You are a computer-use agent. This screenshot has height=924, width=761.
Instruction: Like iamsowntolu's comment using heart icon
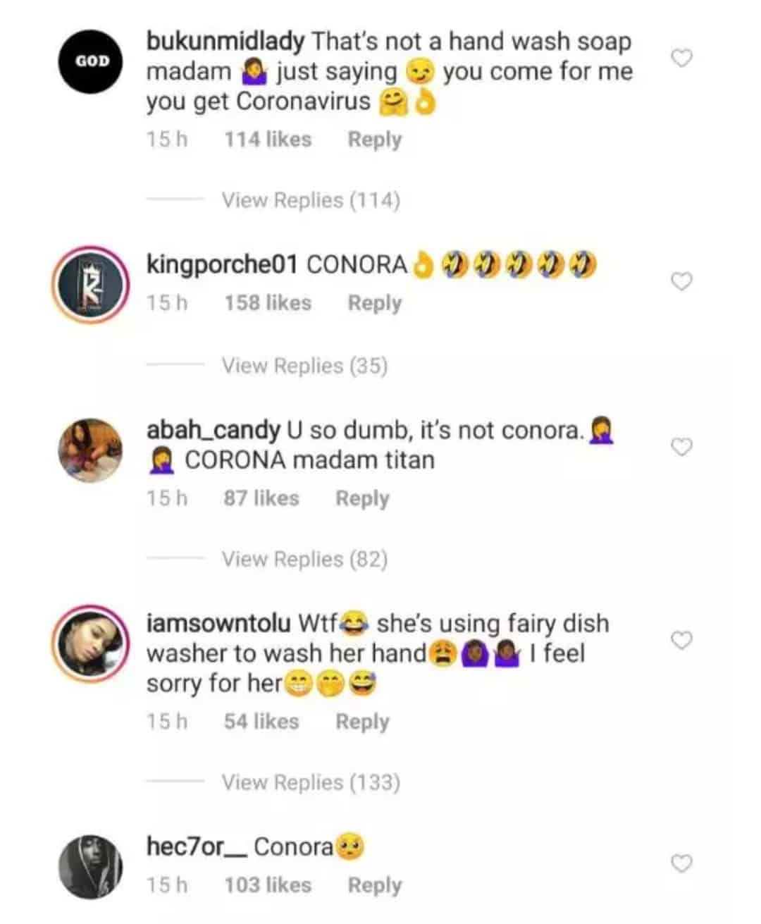[681, 640]
